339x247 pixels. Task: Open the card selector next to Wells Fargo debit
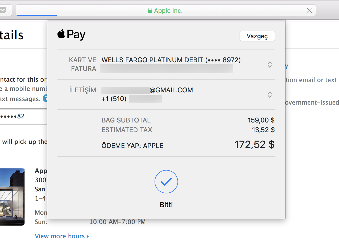pyautogui.click(x=270, y=65)
